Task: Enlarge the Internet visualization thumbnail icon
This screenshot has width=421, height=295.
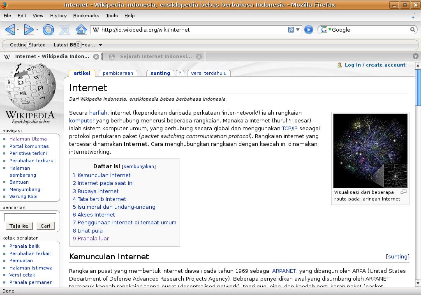Action: (403, 192)
